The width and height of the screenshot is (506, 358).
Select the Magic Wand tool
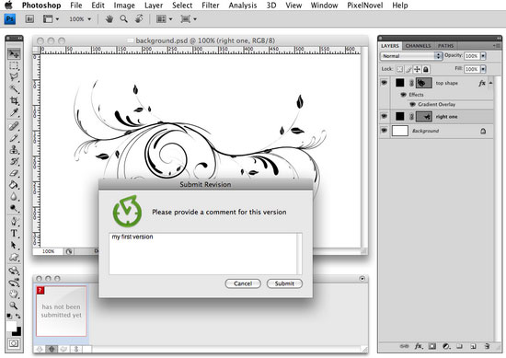point(14,88)
